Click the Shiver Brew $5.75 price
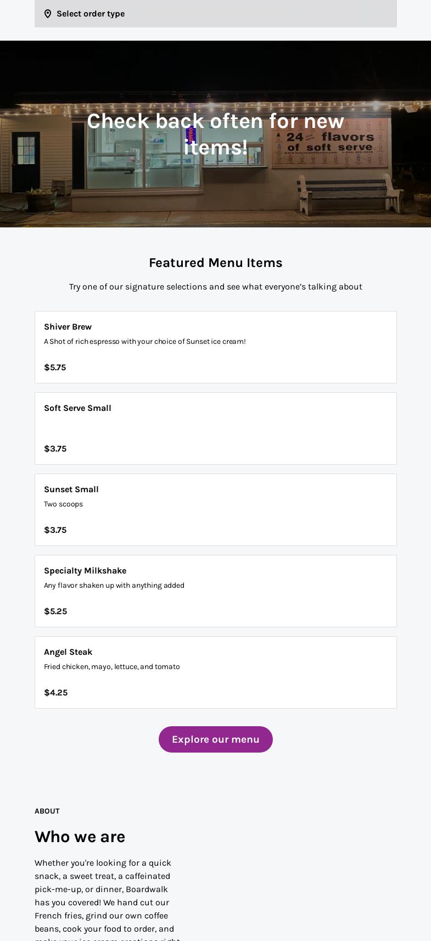The height and width of the screenshot is (941, 431). [55, 368]
